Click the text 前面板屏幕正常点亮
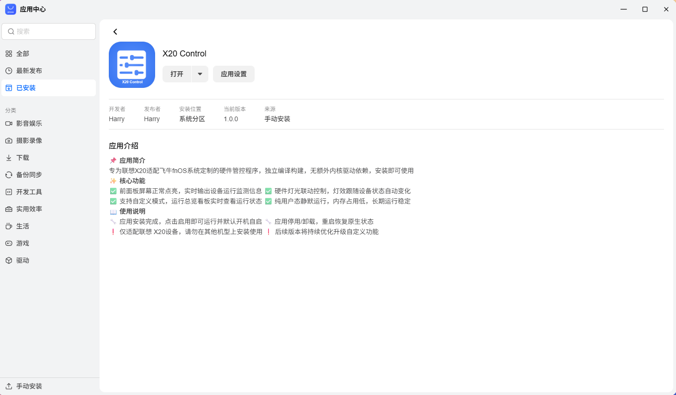This screenshot has height=395, width=676. (x=149, y=191)
